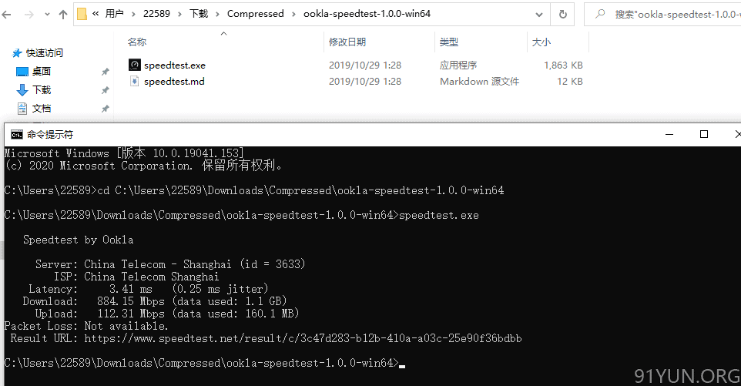Sort files by Name column
The height and width of the screenshot is (386, 741).
pos(137,42)
